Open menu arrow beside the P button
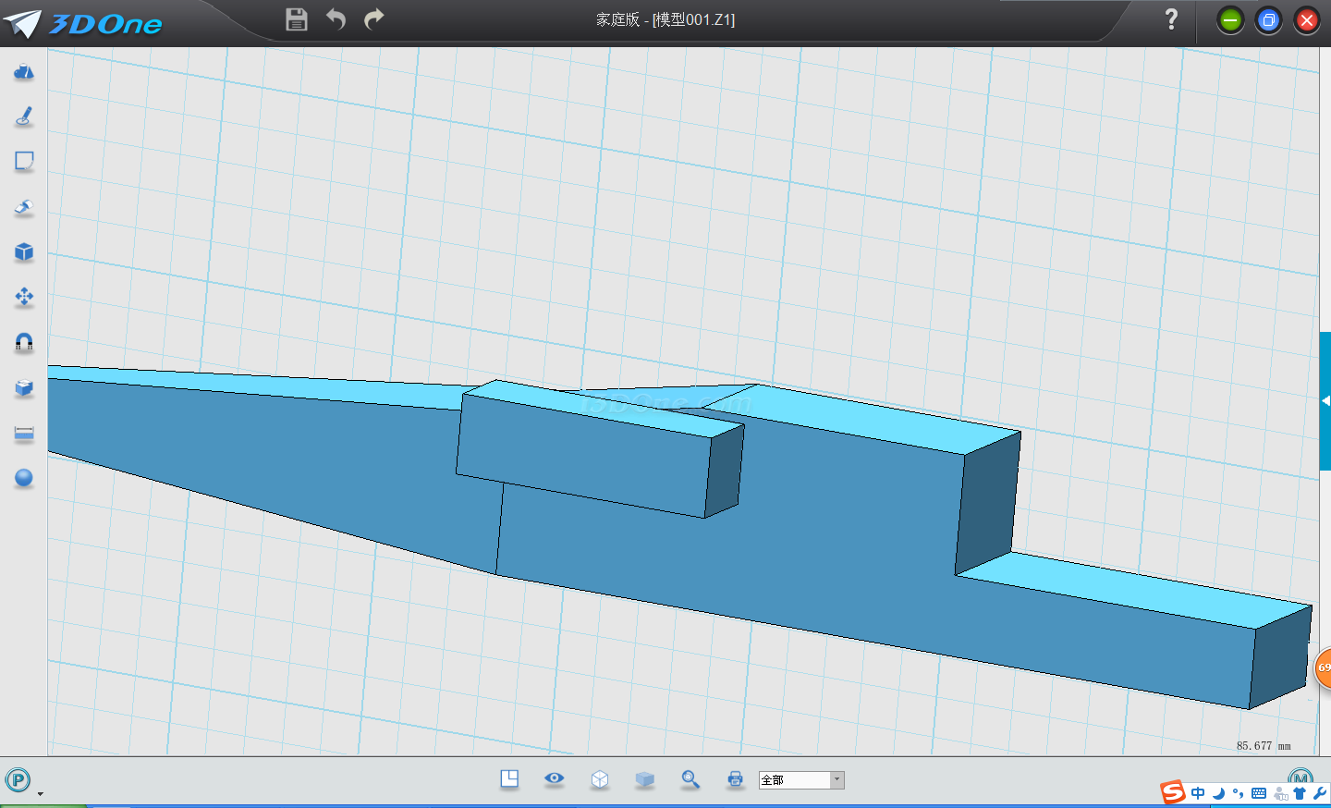1331x808 pixels. [40, 793]
